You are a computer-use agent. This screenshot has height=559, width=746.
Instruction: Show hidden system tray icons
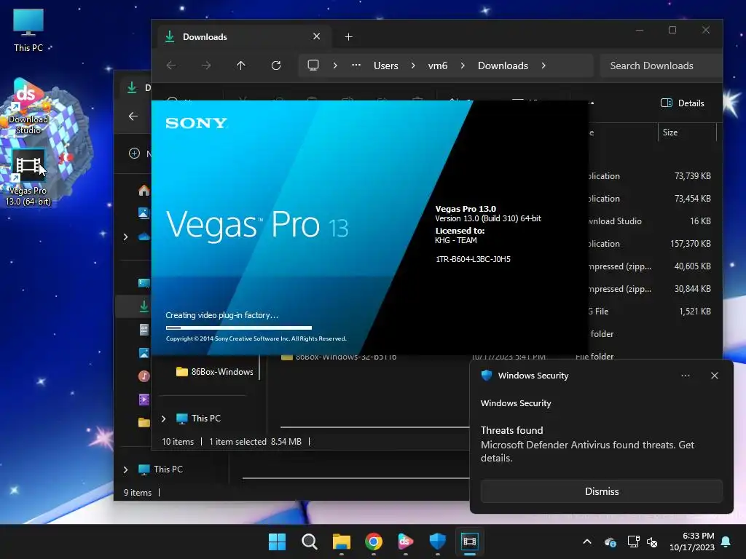587,542
